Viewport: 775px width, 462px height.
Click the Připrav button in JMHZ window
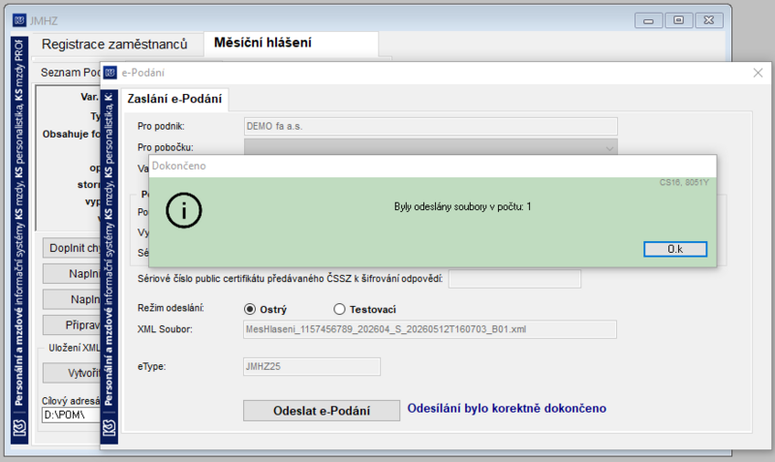coord(72,325)
